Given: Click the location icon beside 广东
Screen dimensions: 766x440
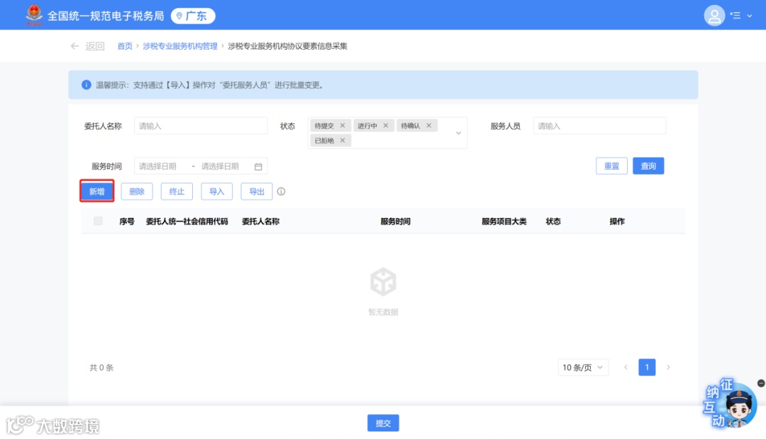Looking at the screenshot, I should (179, 15).
